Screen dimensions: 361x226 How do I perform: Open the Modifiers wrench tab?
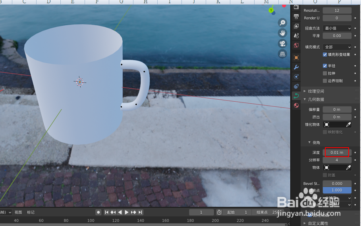click(x=296, y=67)
